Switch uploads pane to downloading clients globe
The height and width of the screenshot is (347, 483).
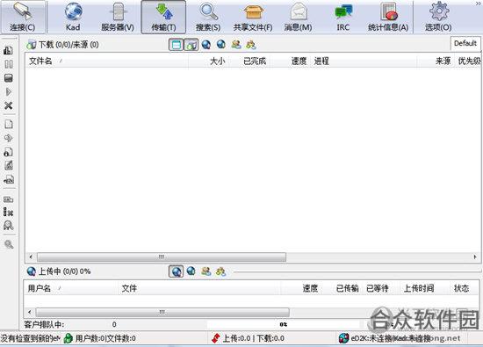[191, 271]
